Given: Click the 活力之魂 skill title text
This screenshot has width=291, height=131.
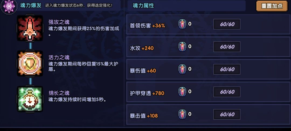Looking at the screenshot, I should coord(59,57).
